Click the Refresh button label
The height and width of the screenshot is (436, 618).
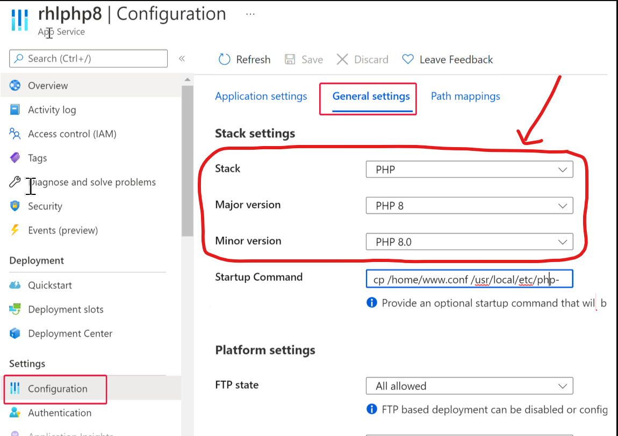pyautogui.click(x=253, y=60)
